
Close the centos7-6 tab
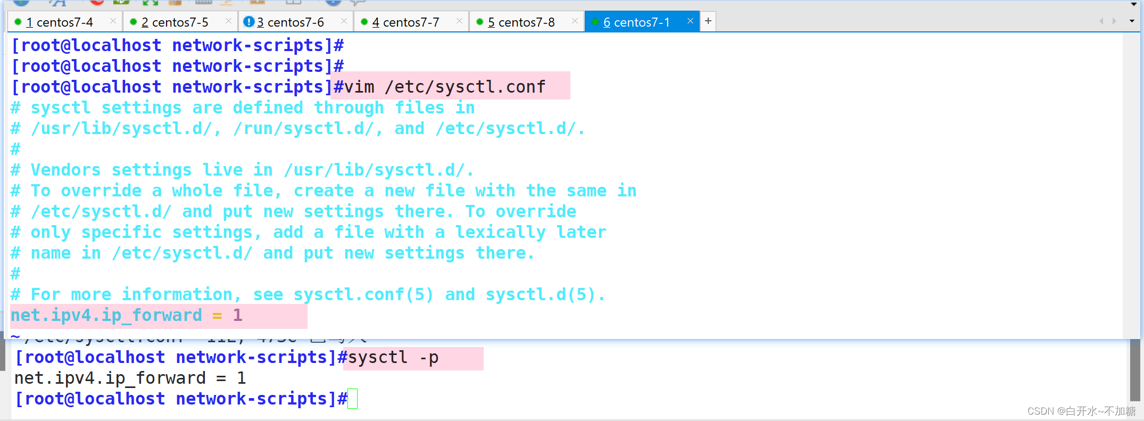(344, 21)
